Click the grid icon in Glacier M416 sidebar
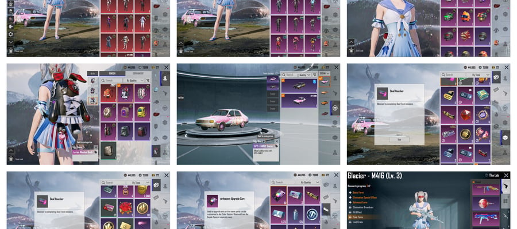Viewport: 517px width, 229px height. (506, 201)
